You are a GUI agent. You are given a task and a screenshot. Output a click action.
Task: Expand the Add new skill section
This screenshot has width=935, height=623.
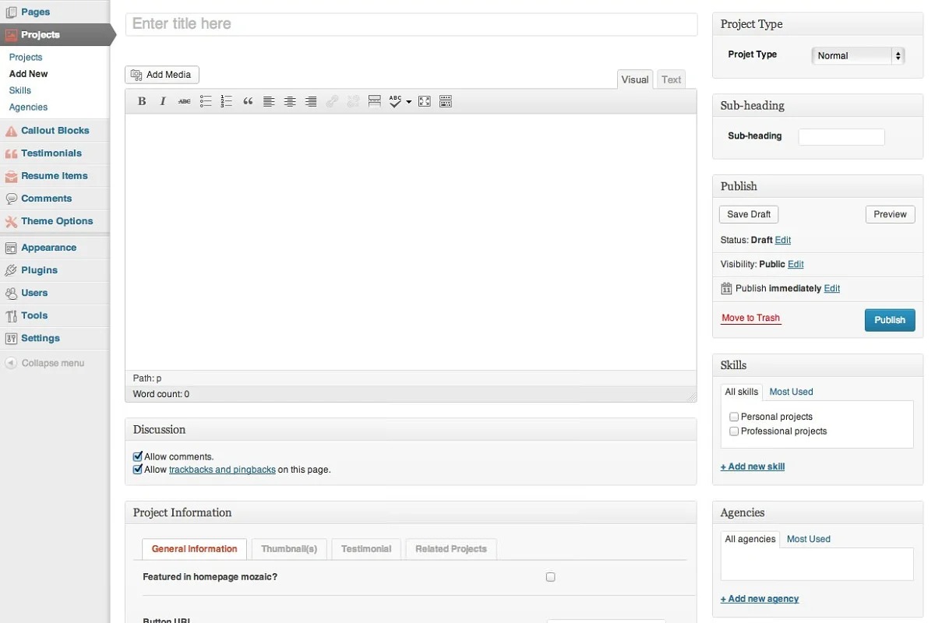tap(753, 466)
